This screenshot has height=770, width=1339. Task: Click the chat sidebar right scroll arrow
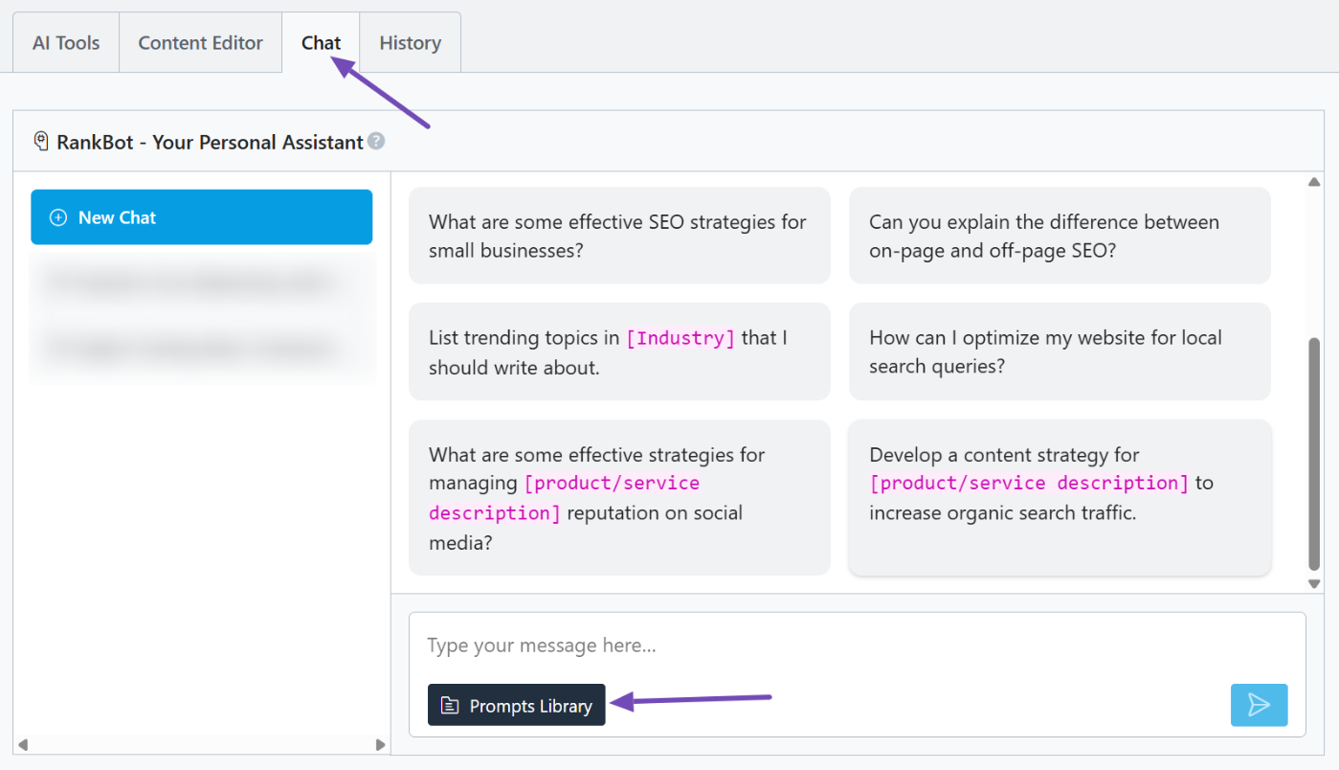point(380,744)
